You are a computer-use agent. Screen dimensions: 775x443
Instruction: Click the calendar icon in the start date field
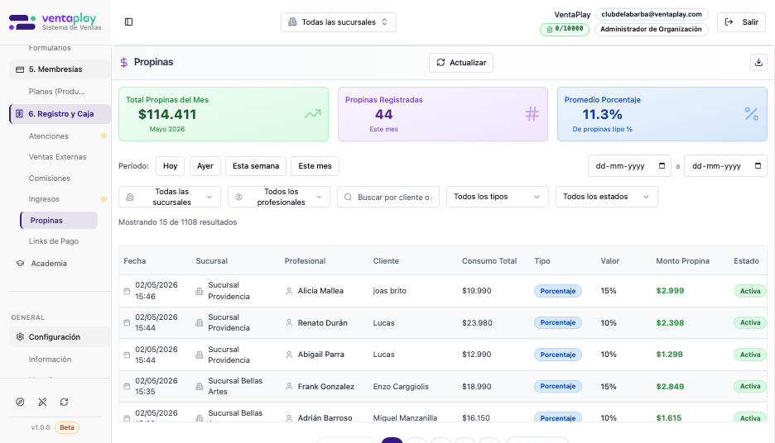[x=662, y=166]
